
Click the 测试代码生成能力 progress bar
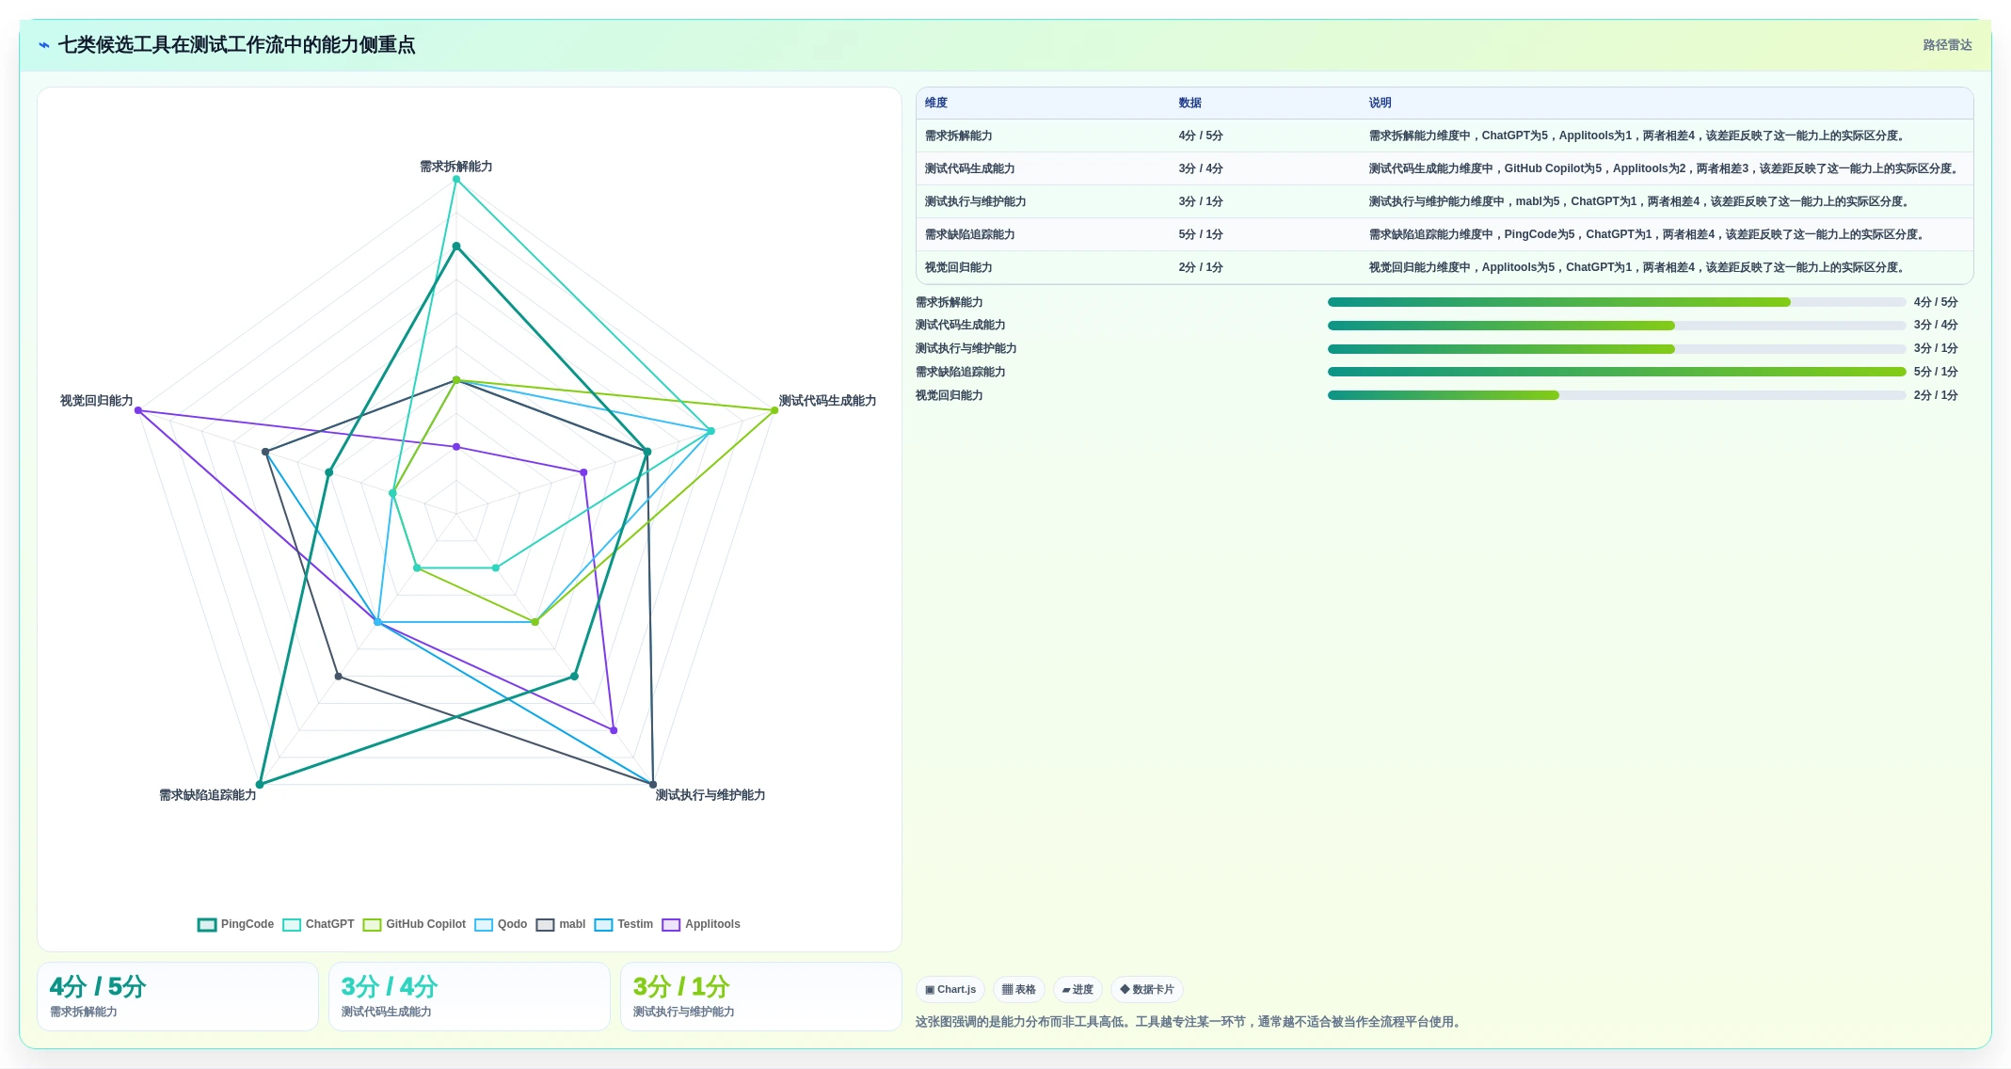(x=1617, y=326)
